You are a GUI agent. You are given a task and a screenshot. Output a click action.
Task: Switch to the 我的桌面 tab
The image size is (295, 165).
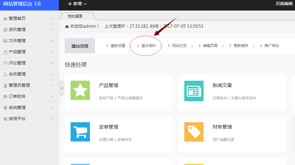tap(75, 16)
